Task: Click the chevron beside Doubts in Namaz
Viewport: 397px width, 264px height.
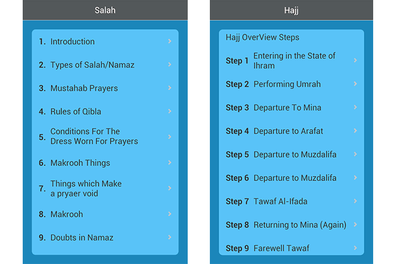Action: 170,237
